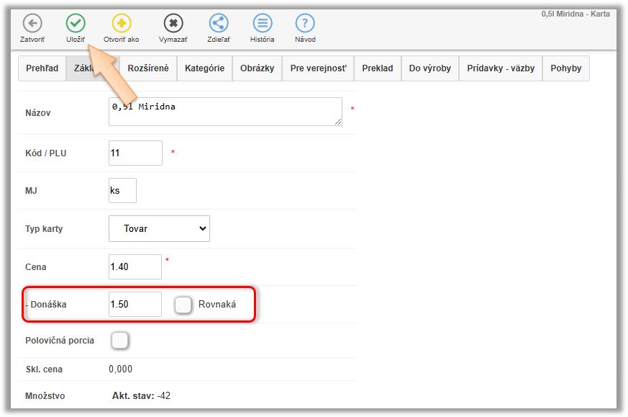
Task: Open the Návod help icon
Action: click(305, 24)
